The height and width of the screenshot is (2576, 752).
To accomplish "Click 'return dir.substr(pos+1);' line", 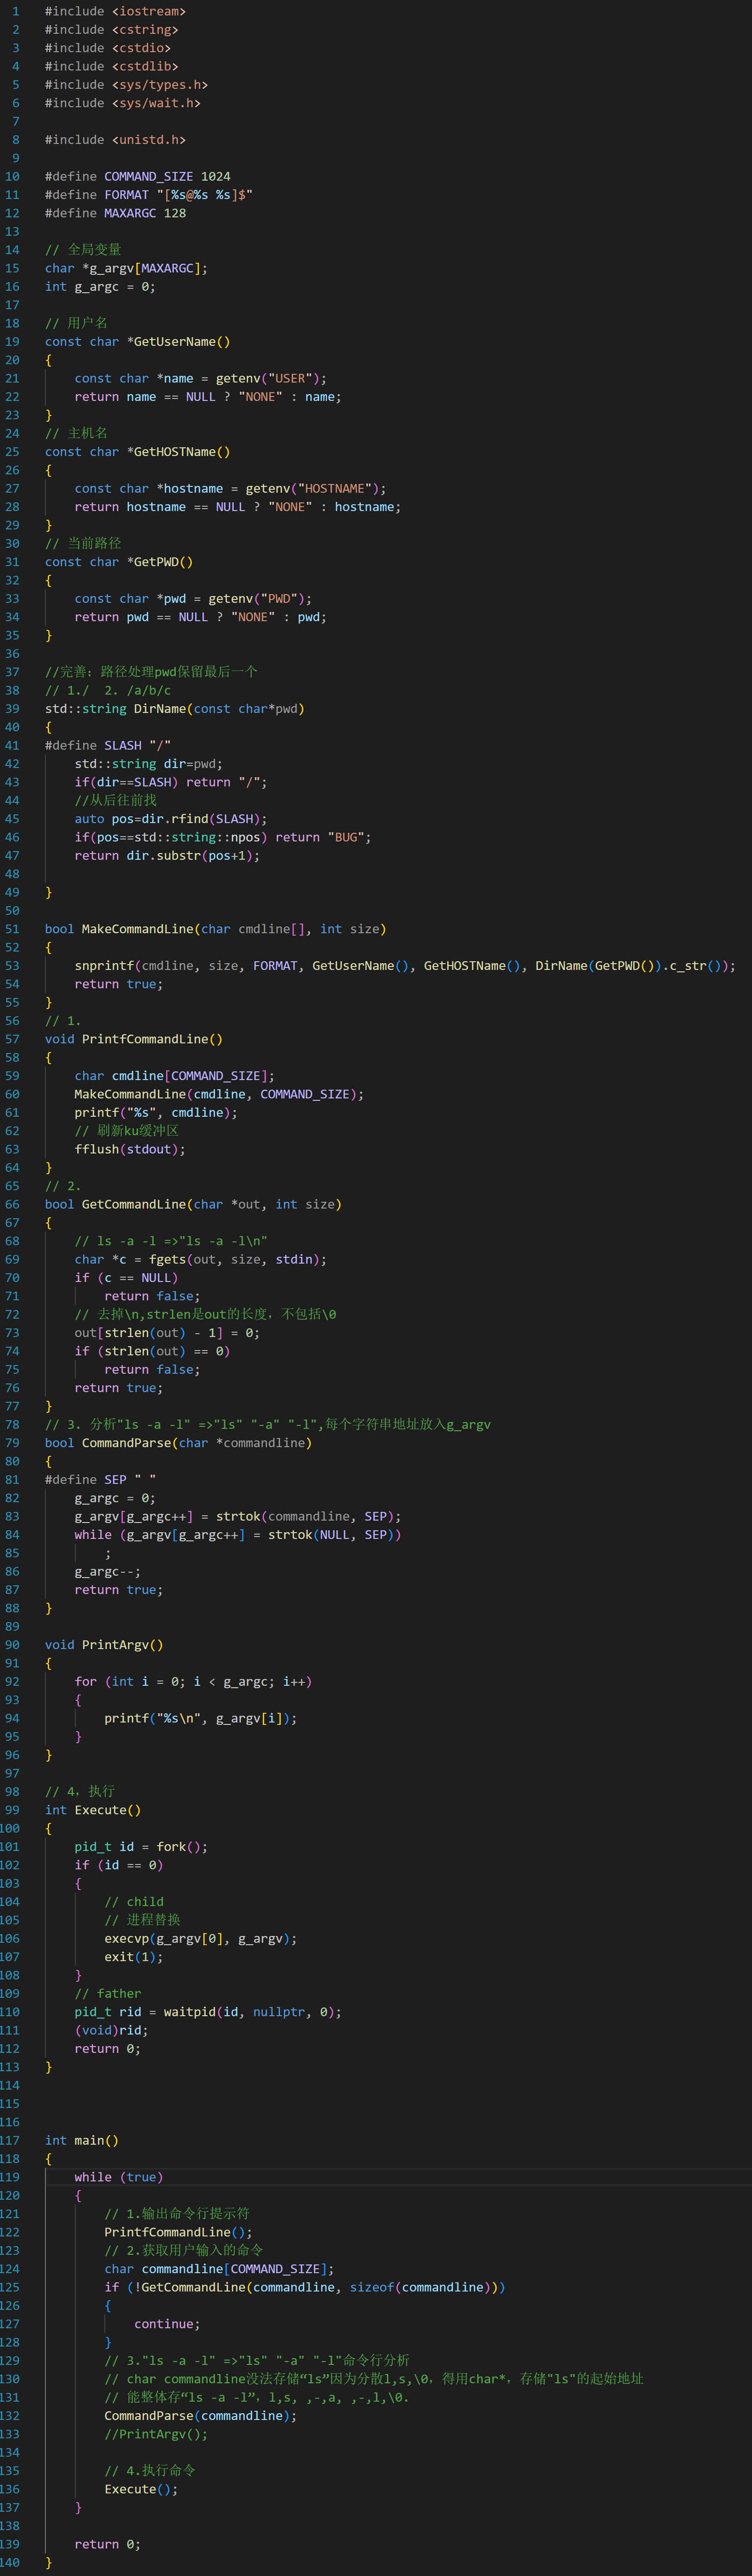I will pos(167,855).
